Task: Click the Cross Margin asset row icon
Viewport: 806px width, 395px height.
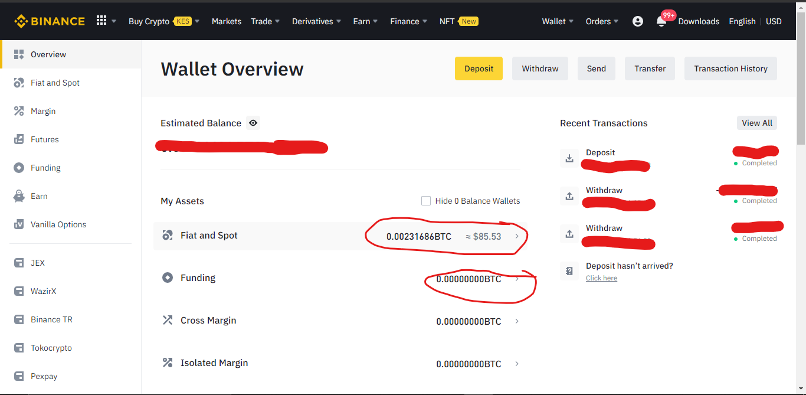Action: click(168, 320)
